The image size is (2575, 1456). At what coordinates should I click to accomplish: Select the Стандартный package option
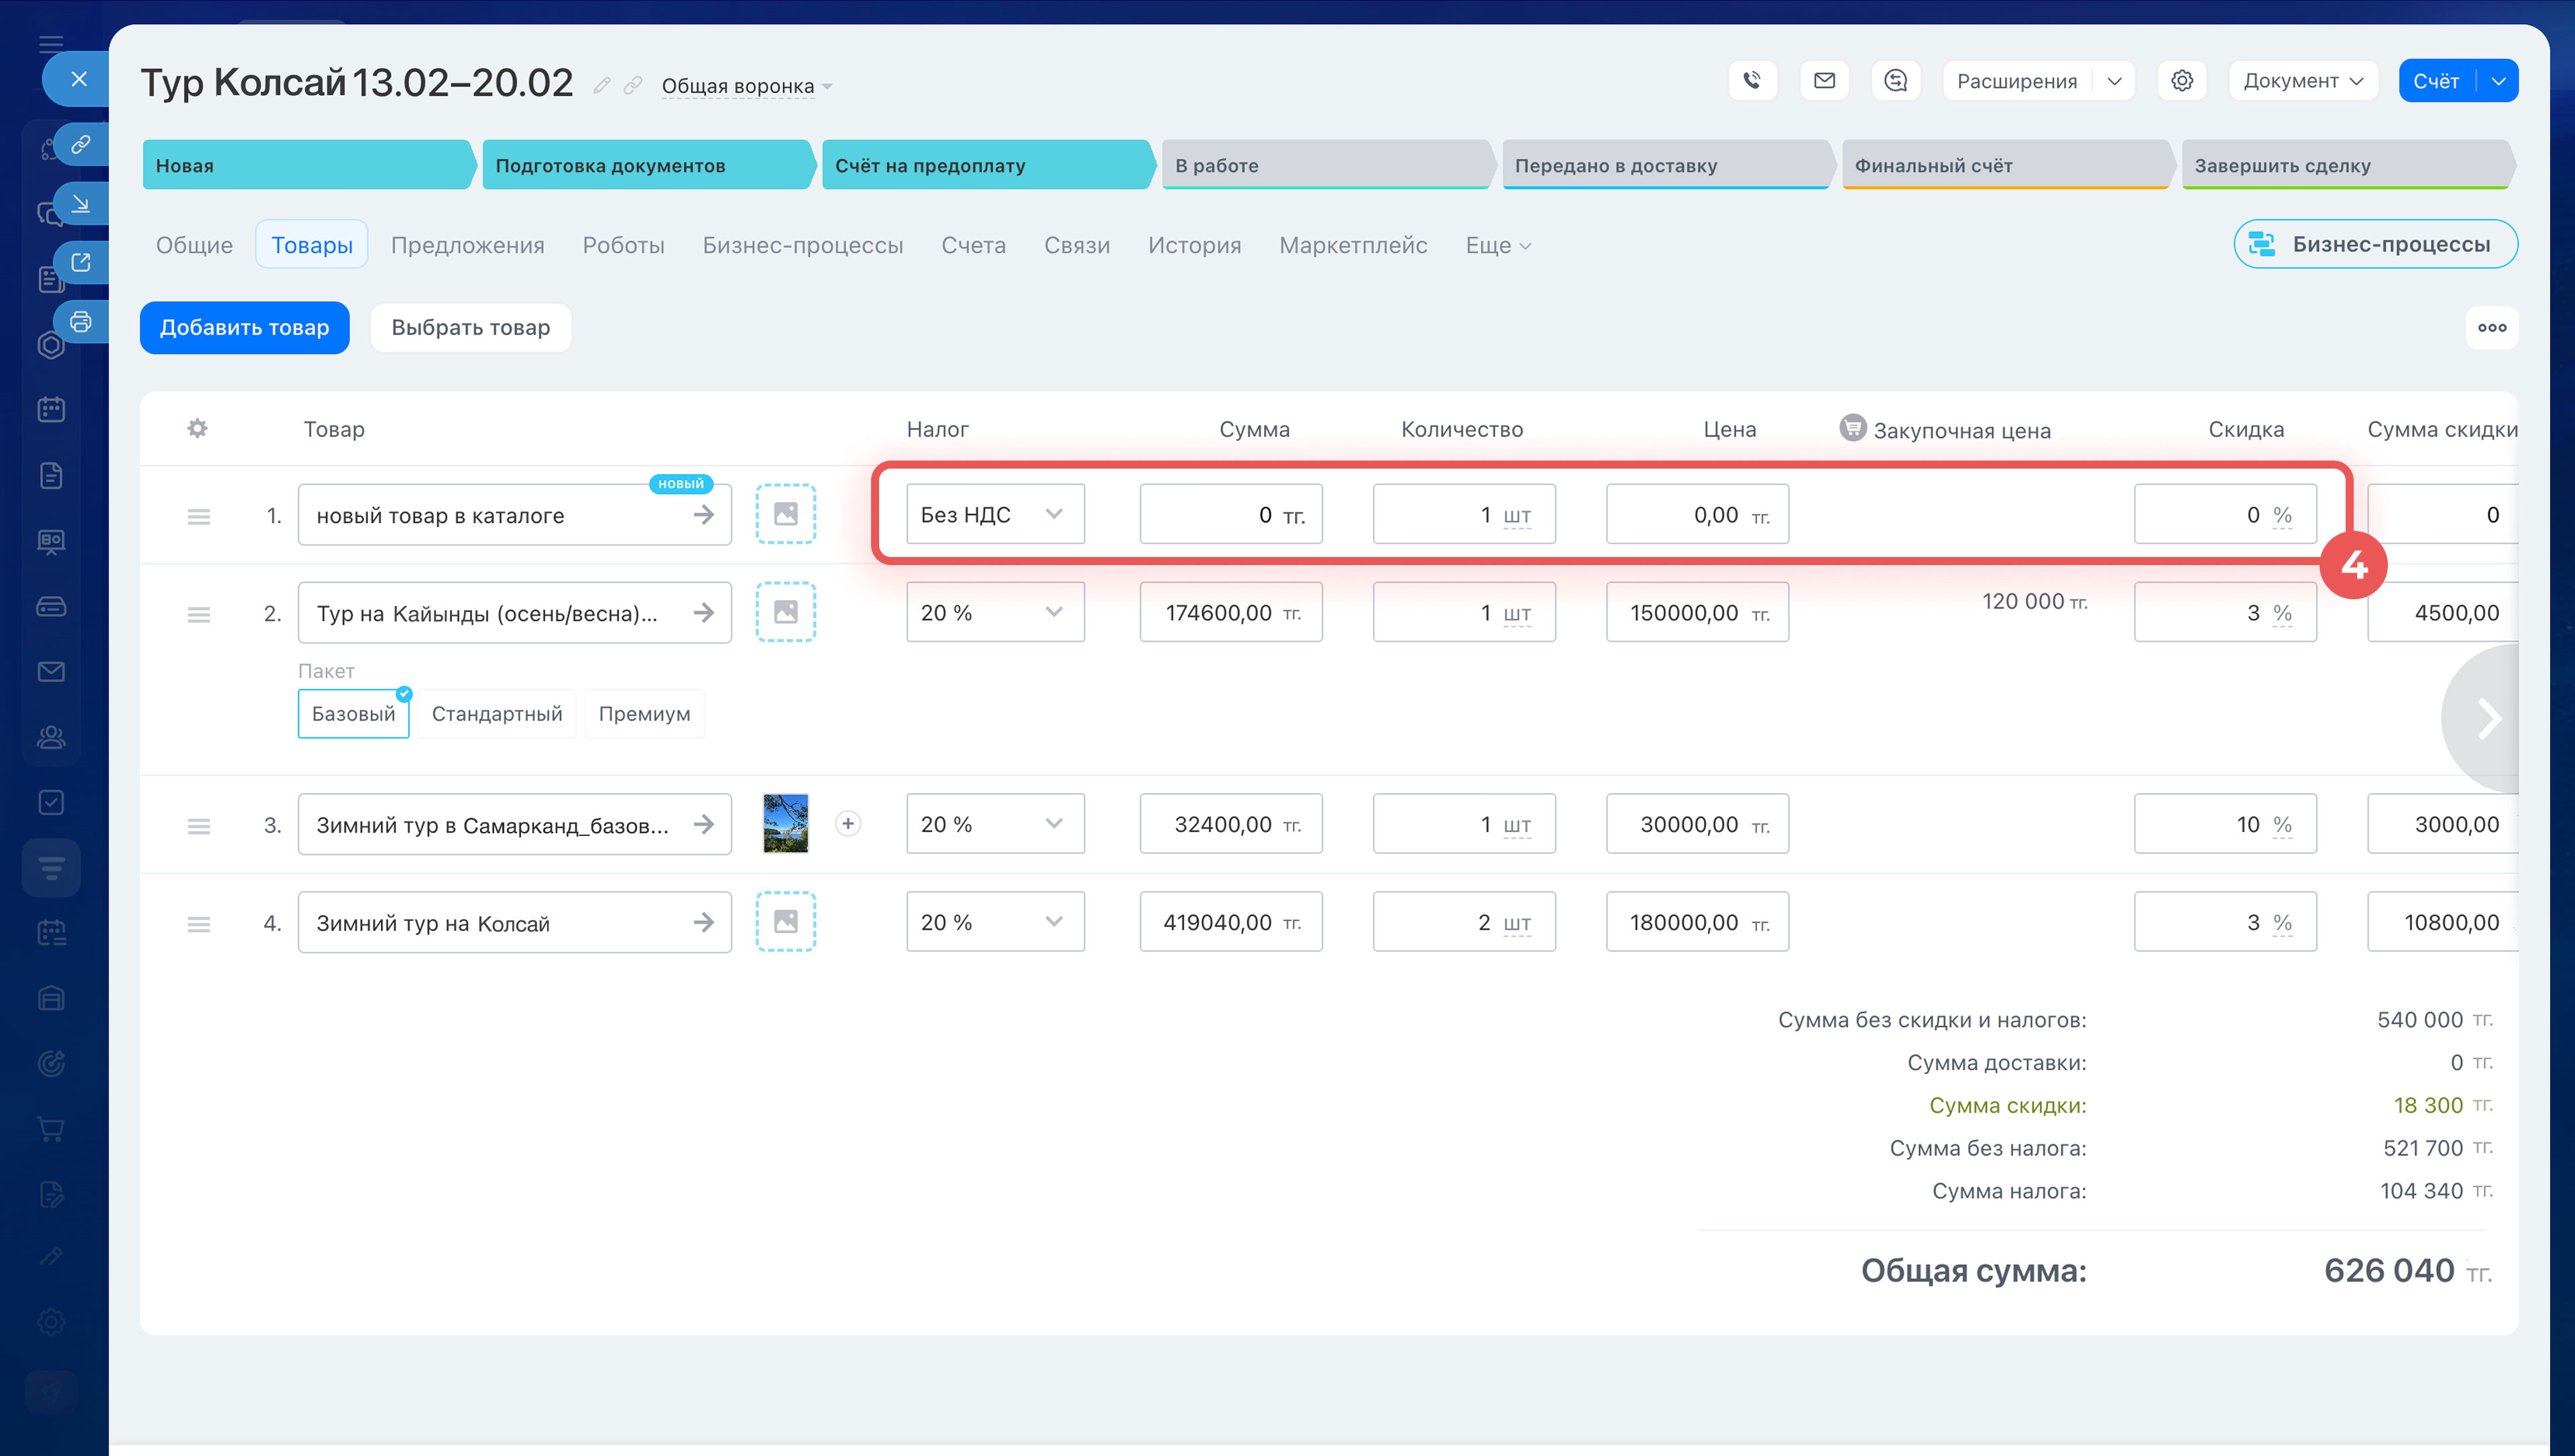(x=497, y=714)
